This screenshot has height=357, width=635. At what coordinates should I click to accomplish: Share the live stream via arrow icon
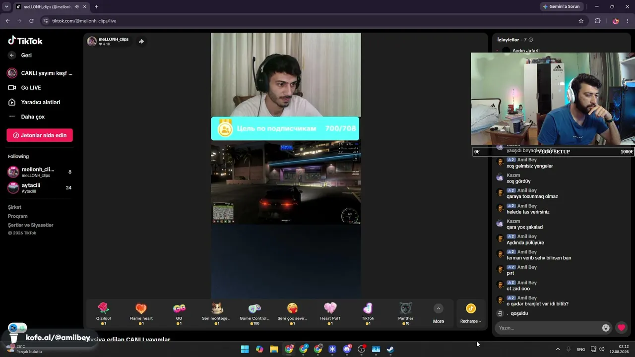click(x=141, y=41)
